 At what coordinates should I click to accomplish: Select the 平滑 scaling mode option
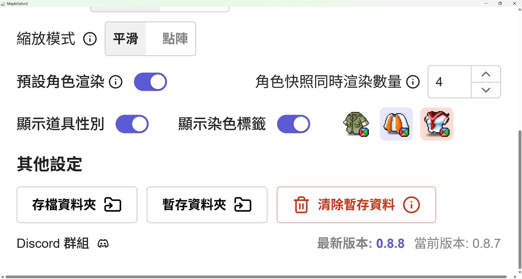[126, 39]
